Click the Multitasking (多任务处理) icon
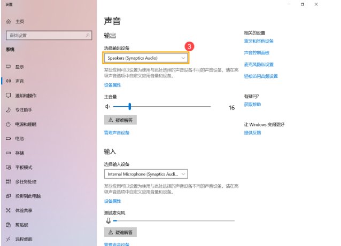This screenshot has height=246, width=341. pos(8,181)
